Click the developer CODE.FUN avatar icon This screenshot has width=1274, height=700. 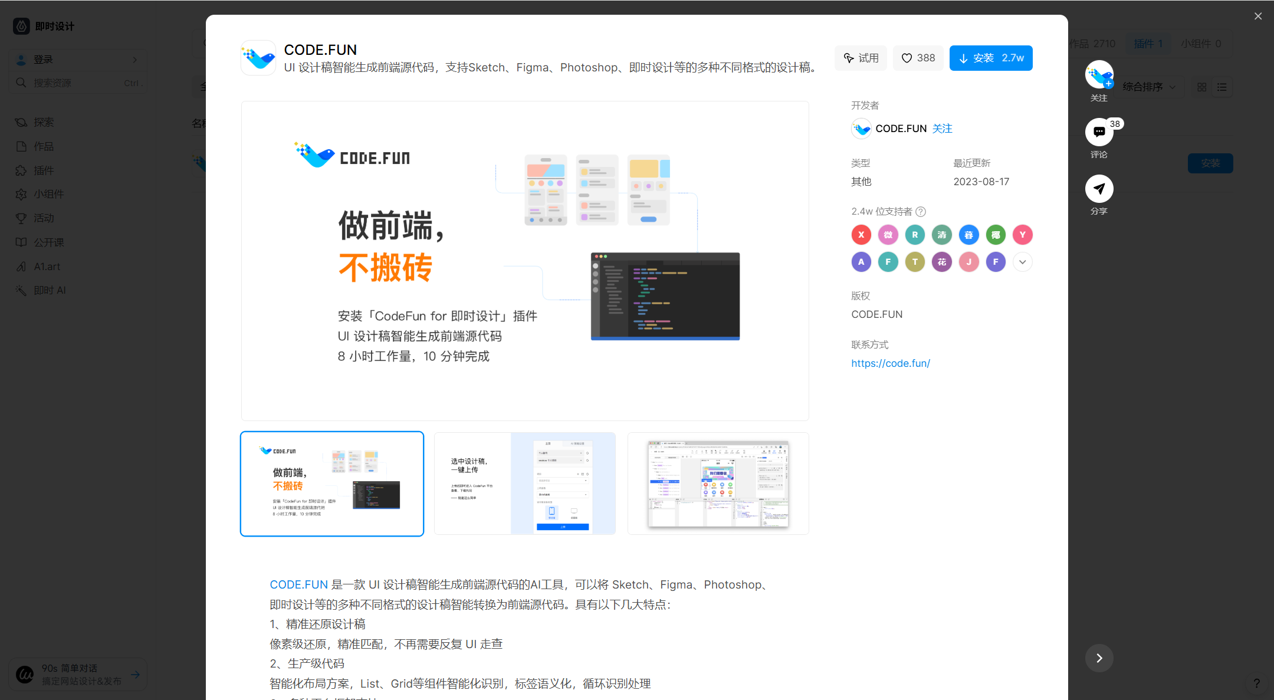tap(861, 129)
